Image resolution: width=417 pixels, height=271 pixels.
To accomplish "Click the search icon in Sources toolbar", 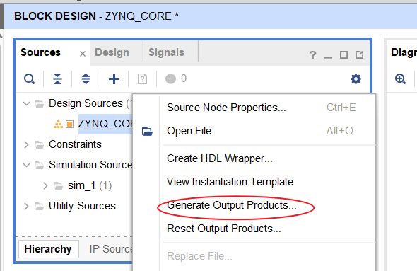I will (x=29, y=79).
